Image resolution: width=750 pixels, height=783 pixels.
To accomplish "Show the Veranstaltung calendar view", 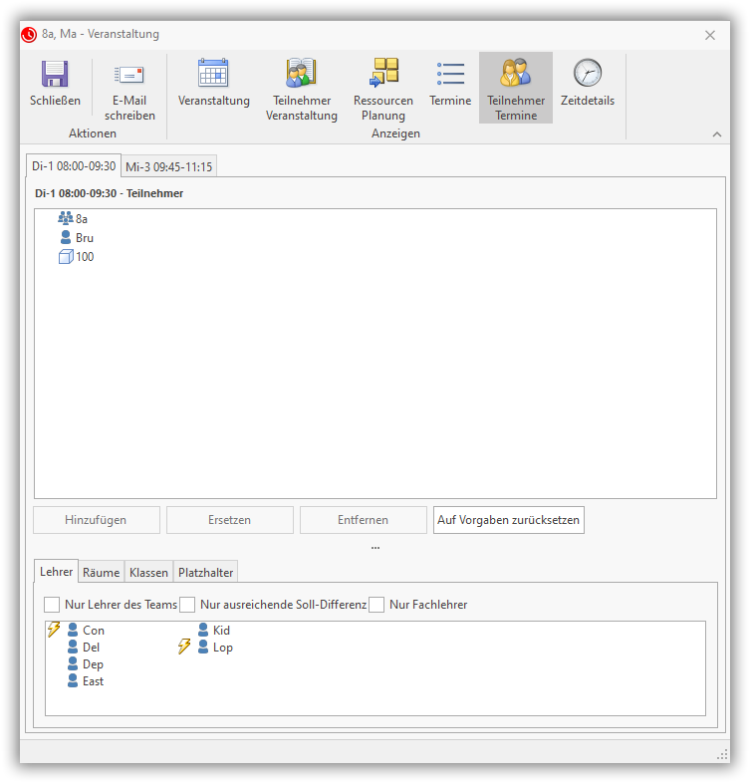I will [213, 76].
